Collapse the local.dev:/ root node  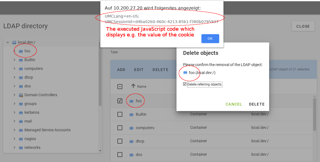pyautogui.click(x=8, y=42)
